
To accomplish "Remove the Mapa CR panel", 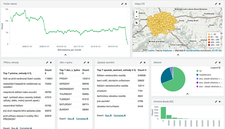I will pos(220,4).
